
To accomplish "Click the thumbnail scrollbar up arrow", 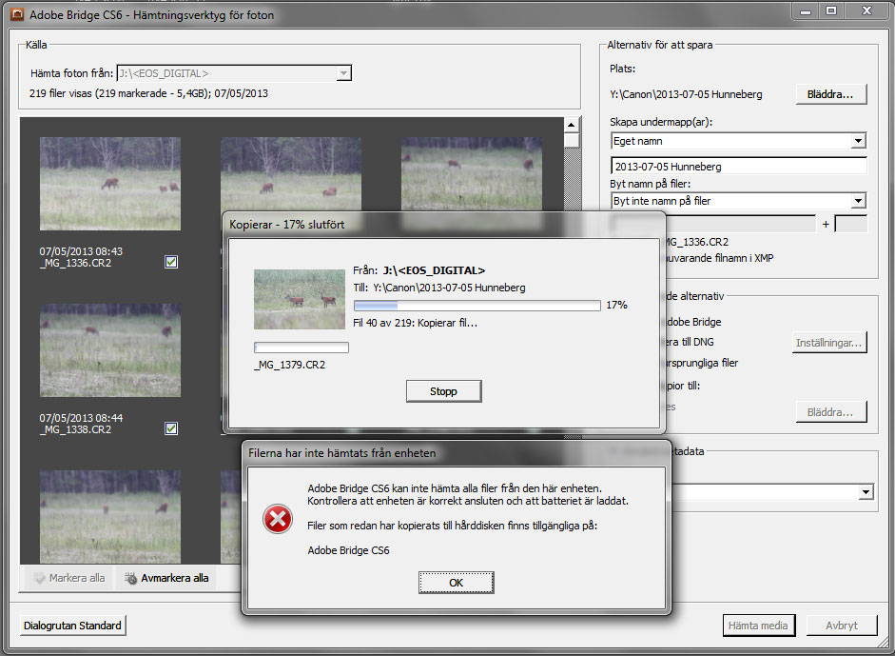I will [572, 125].
